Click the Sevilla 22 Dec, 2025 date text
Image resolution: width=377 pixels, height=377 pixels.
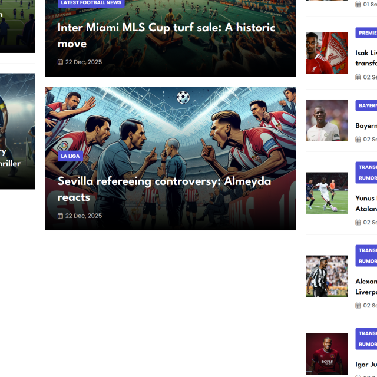click(x=84, y=216)
